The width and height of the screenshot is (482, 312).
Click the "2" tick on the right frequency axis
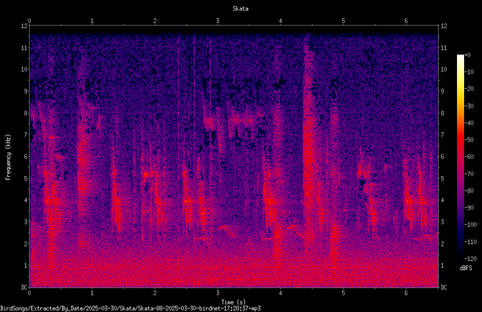coord(442,244)
